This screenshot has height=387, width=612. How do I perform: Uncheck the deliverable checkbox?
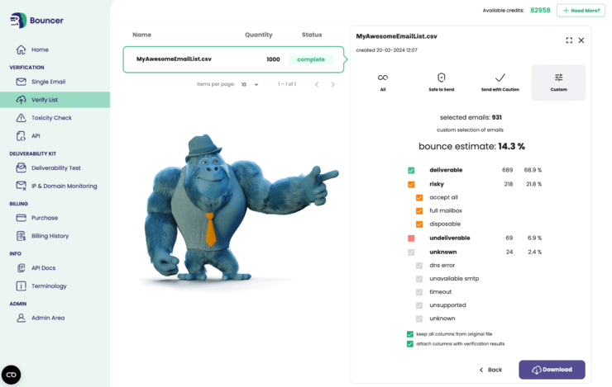(411, 171)
